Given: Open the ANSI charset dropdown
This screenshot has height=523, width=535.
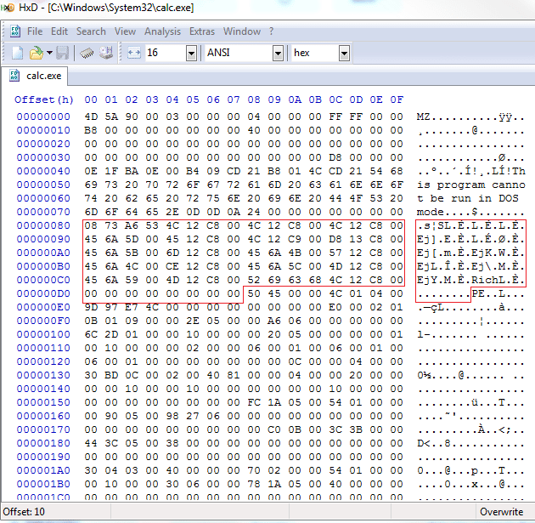Looking at the screenshot, I should pos(278,54).
